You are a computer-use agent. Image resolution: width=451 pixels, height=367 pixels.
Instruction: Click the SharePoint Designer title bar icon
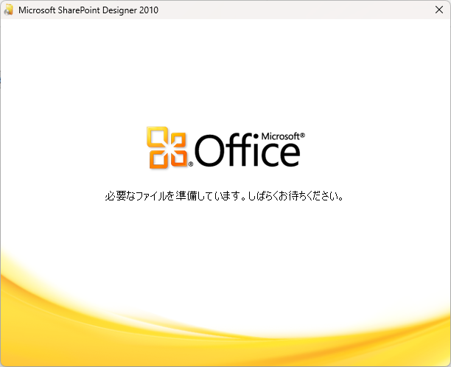9,10
